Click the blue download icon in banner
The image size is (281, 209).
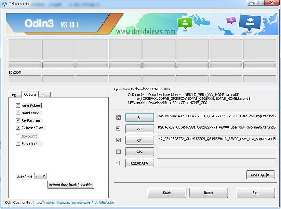point(250,23)
